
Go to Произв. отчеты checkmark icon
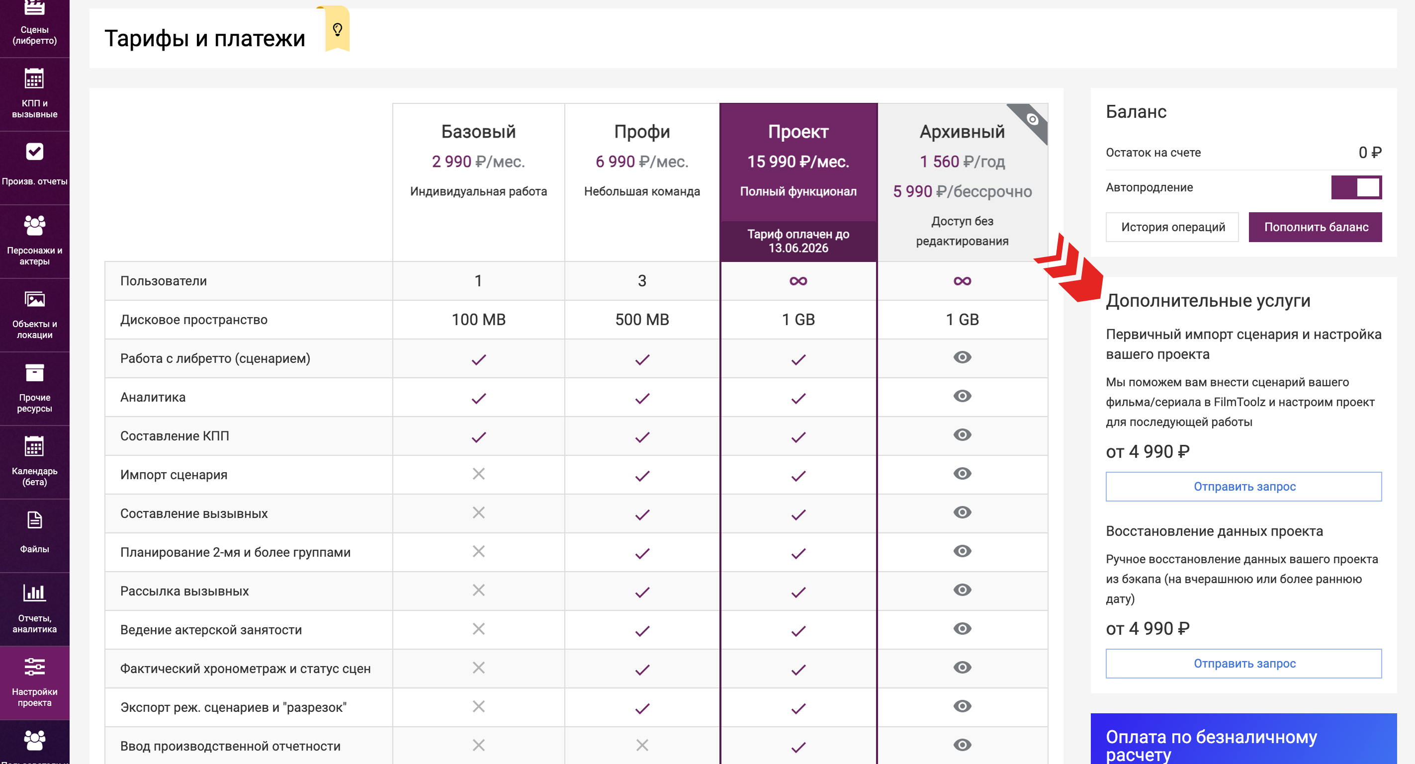tap(35, 152)
